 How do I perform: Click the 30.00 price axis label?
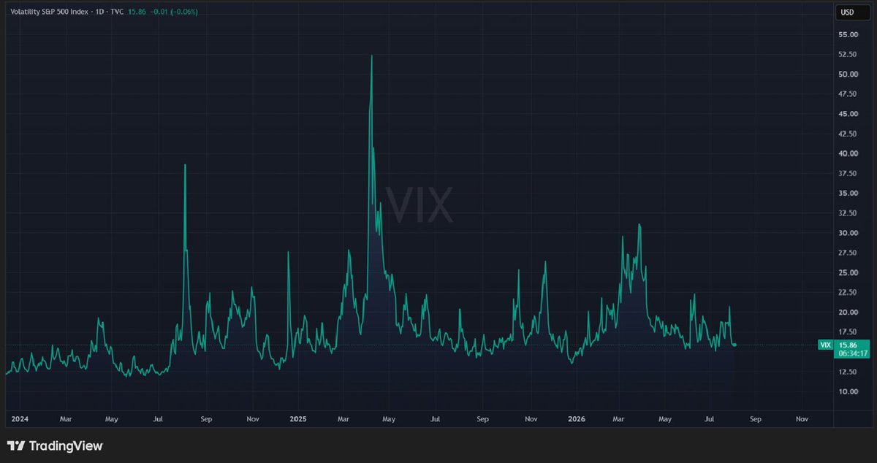(x=848, y=233)
